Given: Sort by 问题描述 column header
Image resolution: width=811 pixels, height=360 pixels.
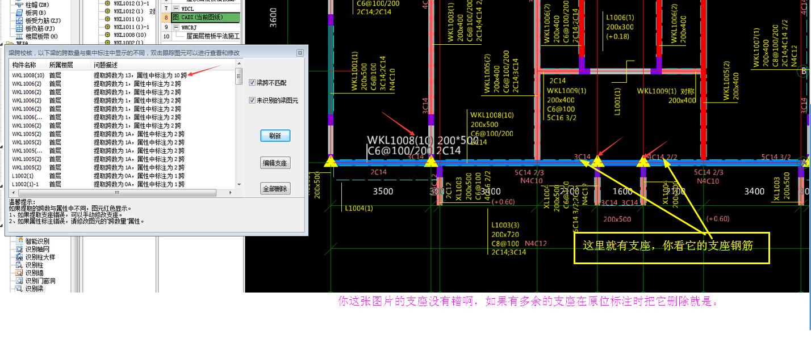Looking at the screenshot, I should [106, 65].
